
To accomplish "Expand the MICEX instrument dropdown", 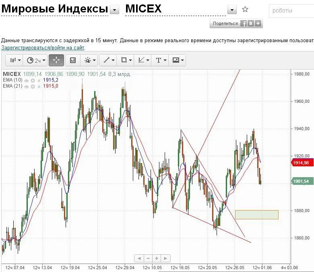I will tap(232, 10).
